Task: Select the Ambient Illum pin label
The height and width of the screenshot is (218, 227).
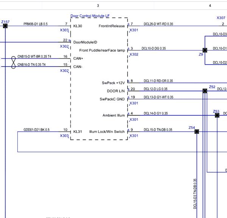Action: pos(113,115)
